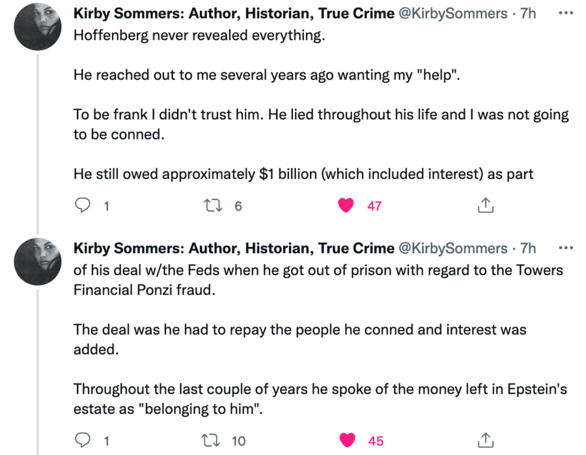
Task: Open more options menu on second tweet
Action: point(566,248)
